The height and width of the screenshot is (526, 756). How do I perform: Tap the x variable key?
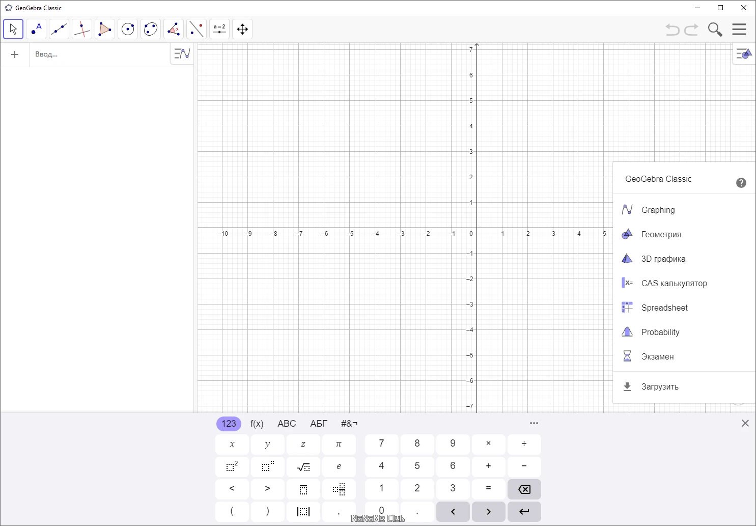[232, 444]
